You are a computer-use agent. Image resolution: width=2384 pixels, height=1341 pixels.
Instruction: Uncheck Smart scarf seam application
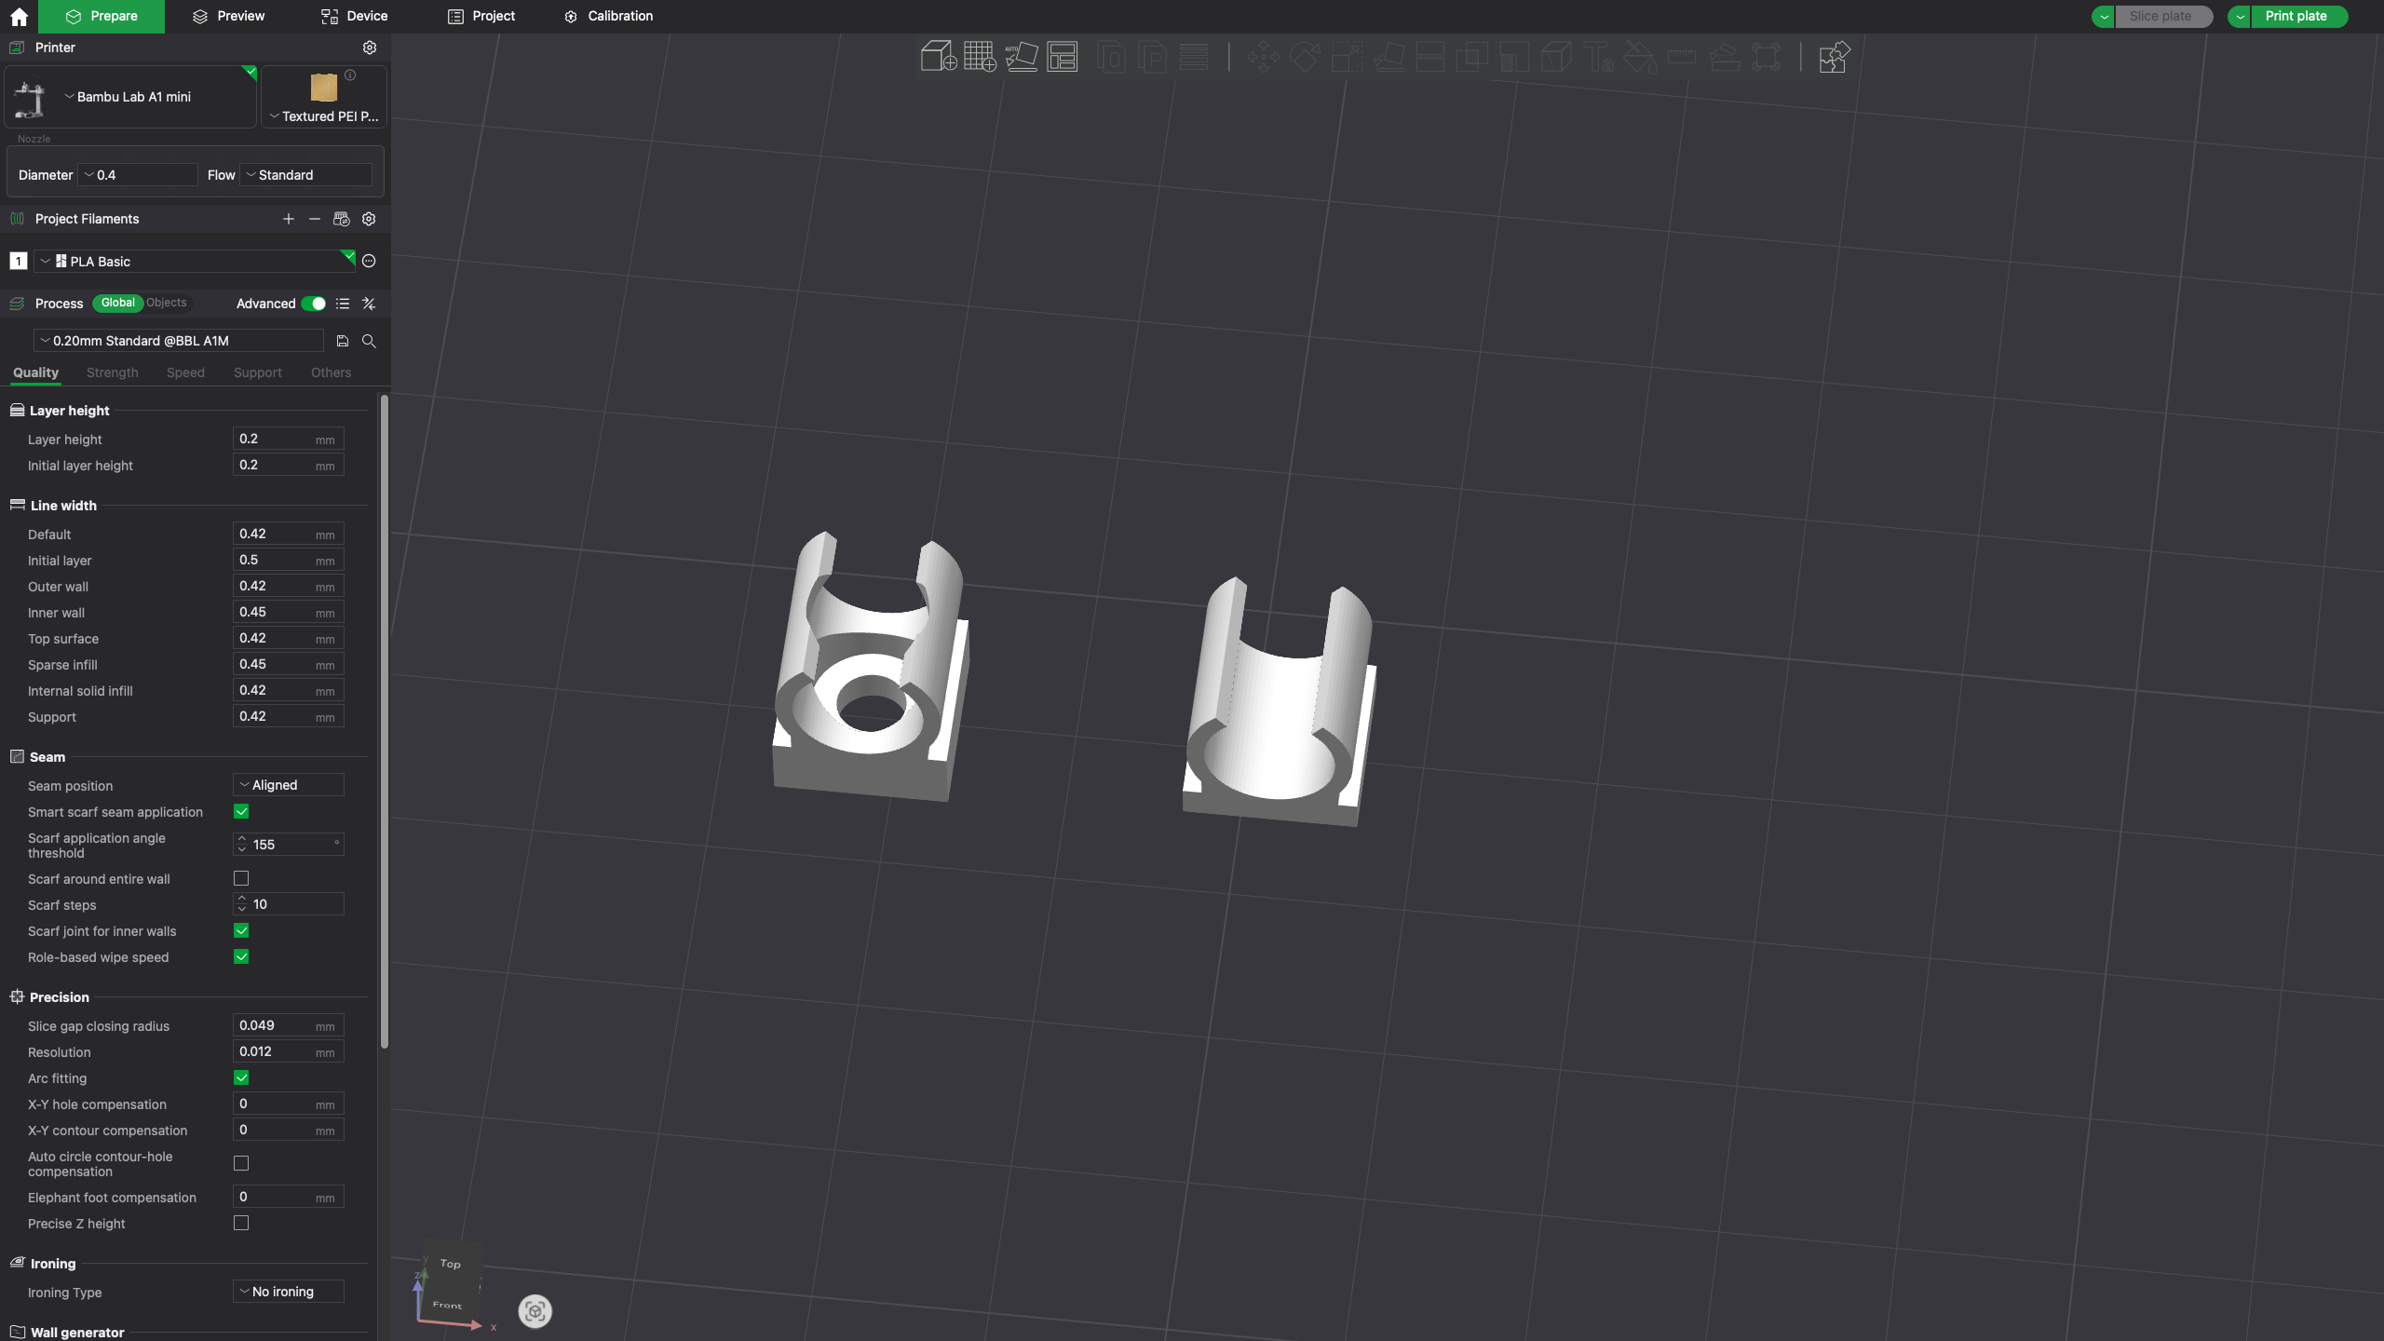[241, 812]
